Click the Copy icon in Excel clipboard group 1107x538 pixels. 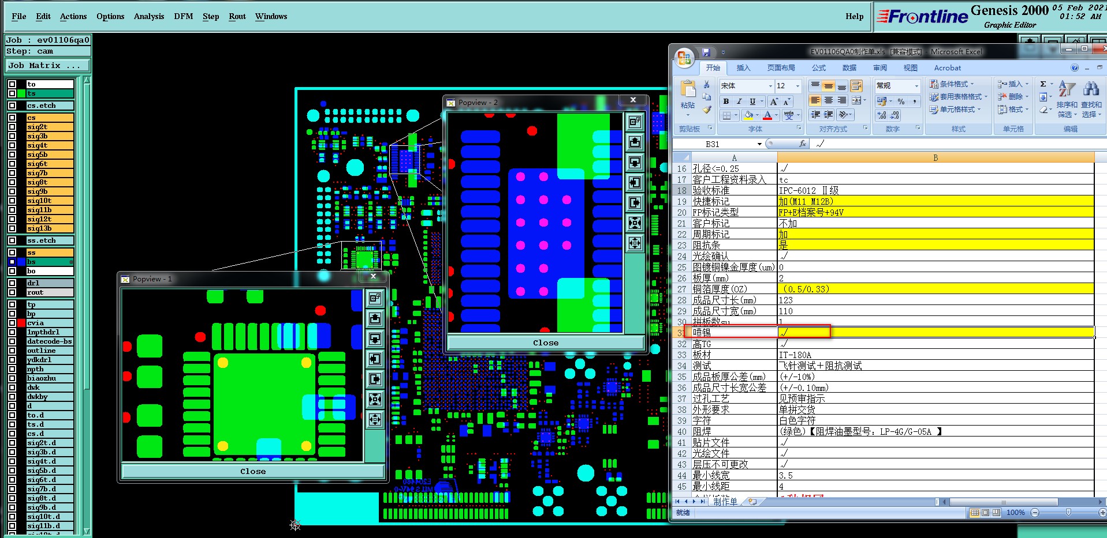[706, 97]
